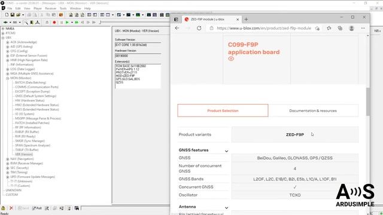The height and width of the screenshot is (215, 383).
Task: Open the baudrate dropdown arrow
Action: (x=20, y=23)
